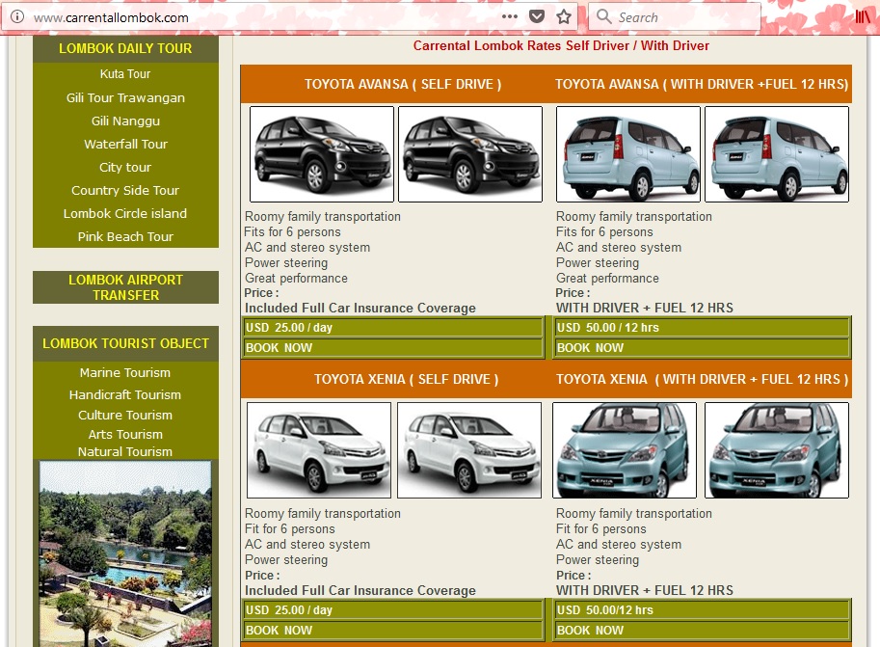Open Handicraft Tourism link
This screenshot has width=880, height=647.
coord(125,394)
